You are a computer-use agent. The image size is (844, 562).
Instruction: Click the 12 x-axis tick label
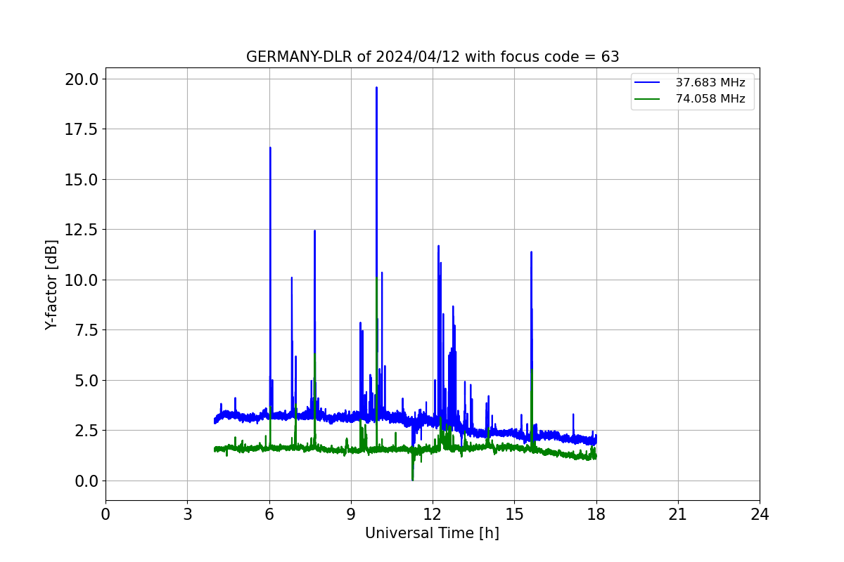[x=433, y=514]
